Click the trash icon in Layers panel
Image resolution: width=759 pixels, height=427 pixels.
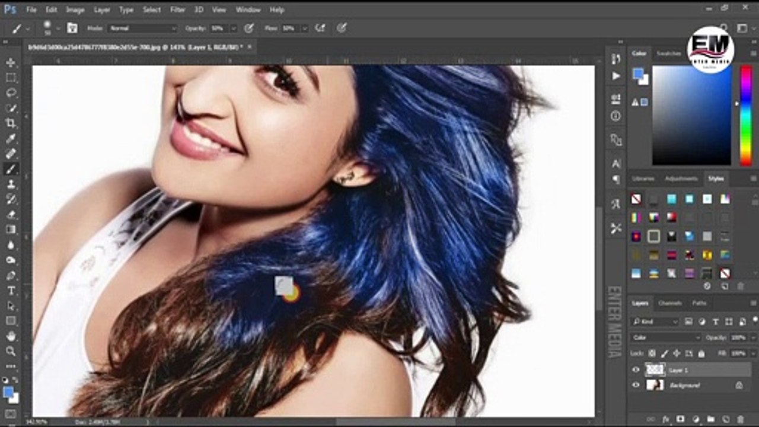(x=739, y=419)
